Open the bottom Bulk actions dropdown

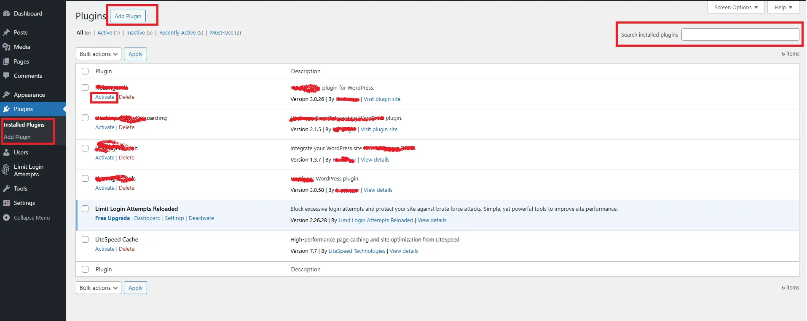click(99, 288)
